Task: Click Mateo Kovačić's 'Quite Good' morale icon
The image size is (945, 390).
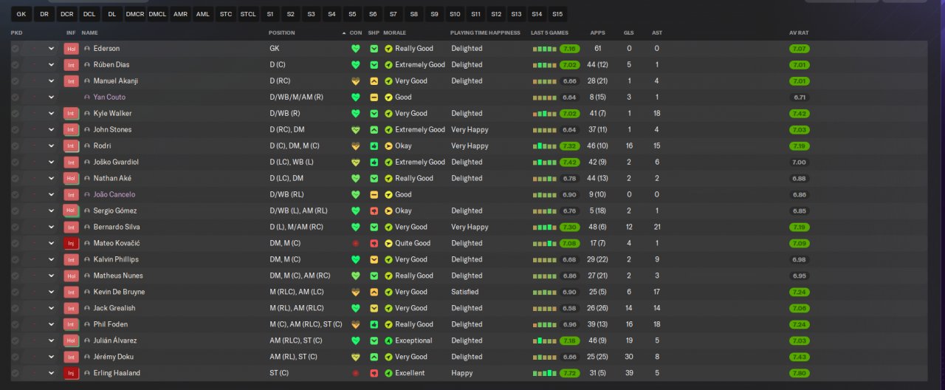Action: [388, 244]
